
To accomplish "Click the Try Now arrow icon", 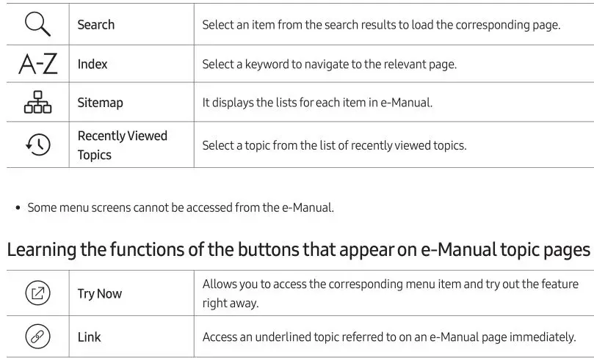I will click(x=37, y=293).
